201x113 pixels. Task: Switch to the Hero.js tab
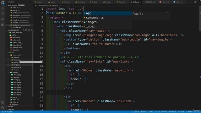click(x=108, y=2)
